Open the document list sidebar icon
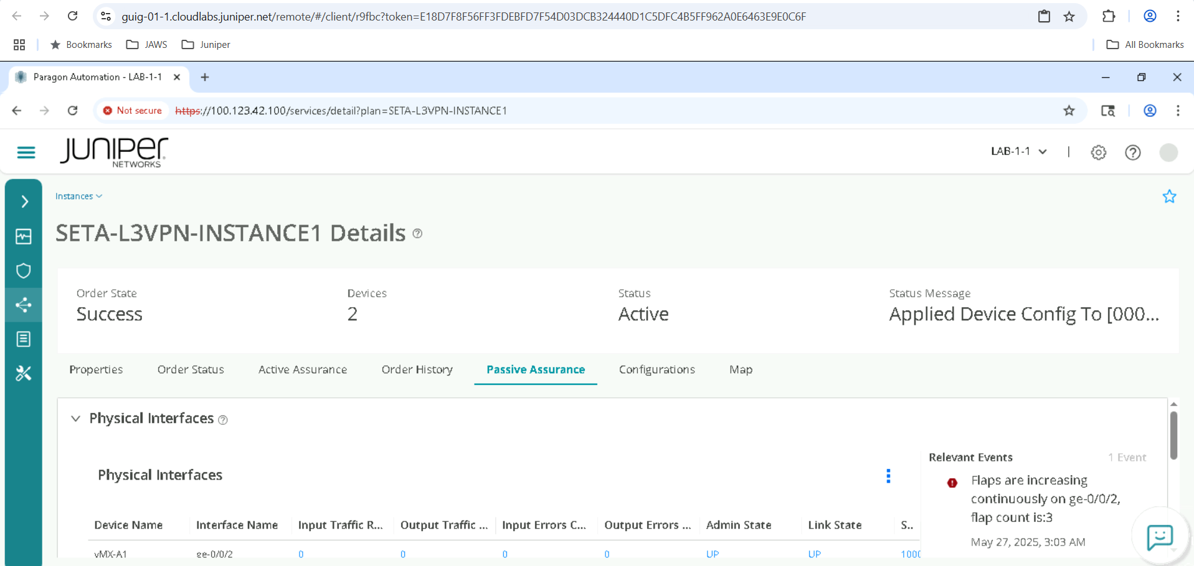Viewport: 1194px width, 566px height. click(x=24, y=339)
